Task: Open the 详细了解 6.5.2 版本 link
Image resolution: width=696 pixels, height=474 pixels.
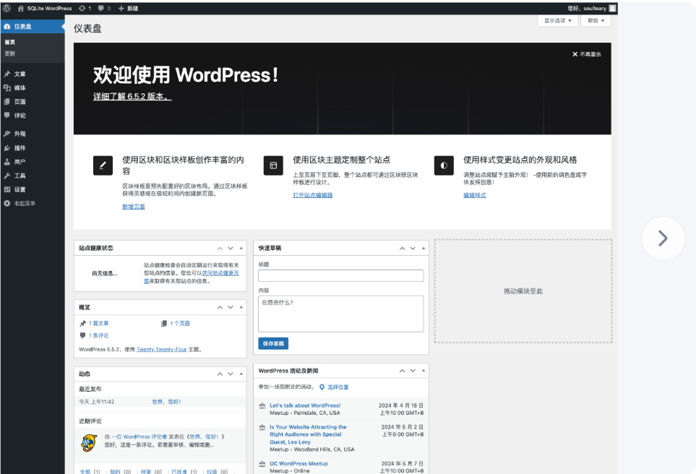Action: pyautogui.click(x=132, y=96)
